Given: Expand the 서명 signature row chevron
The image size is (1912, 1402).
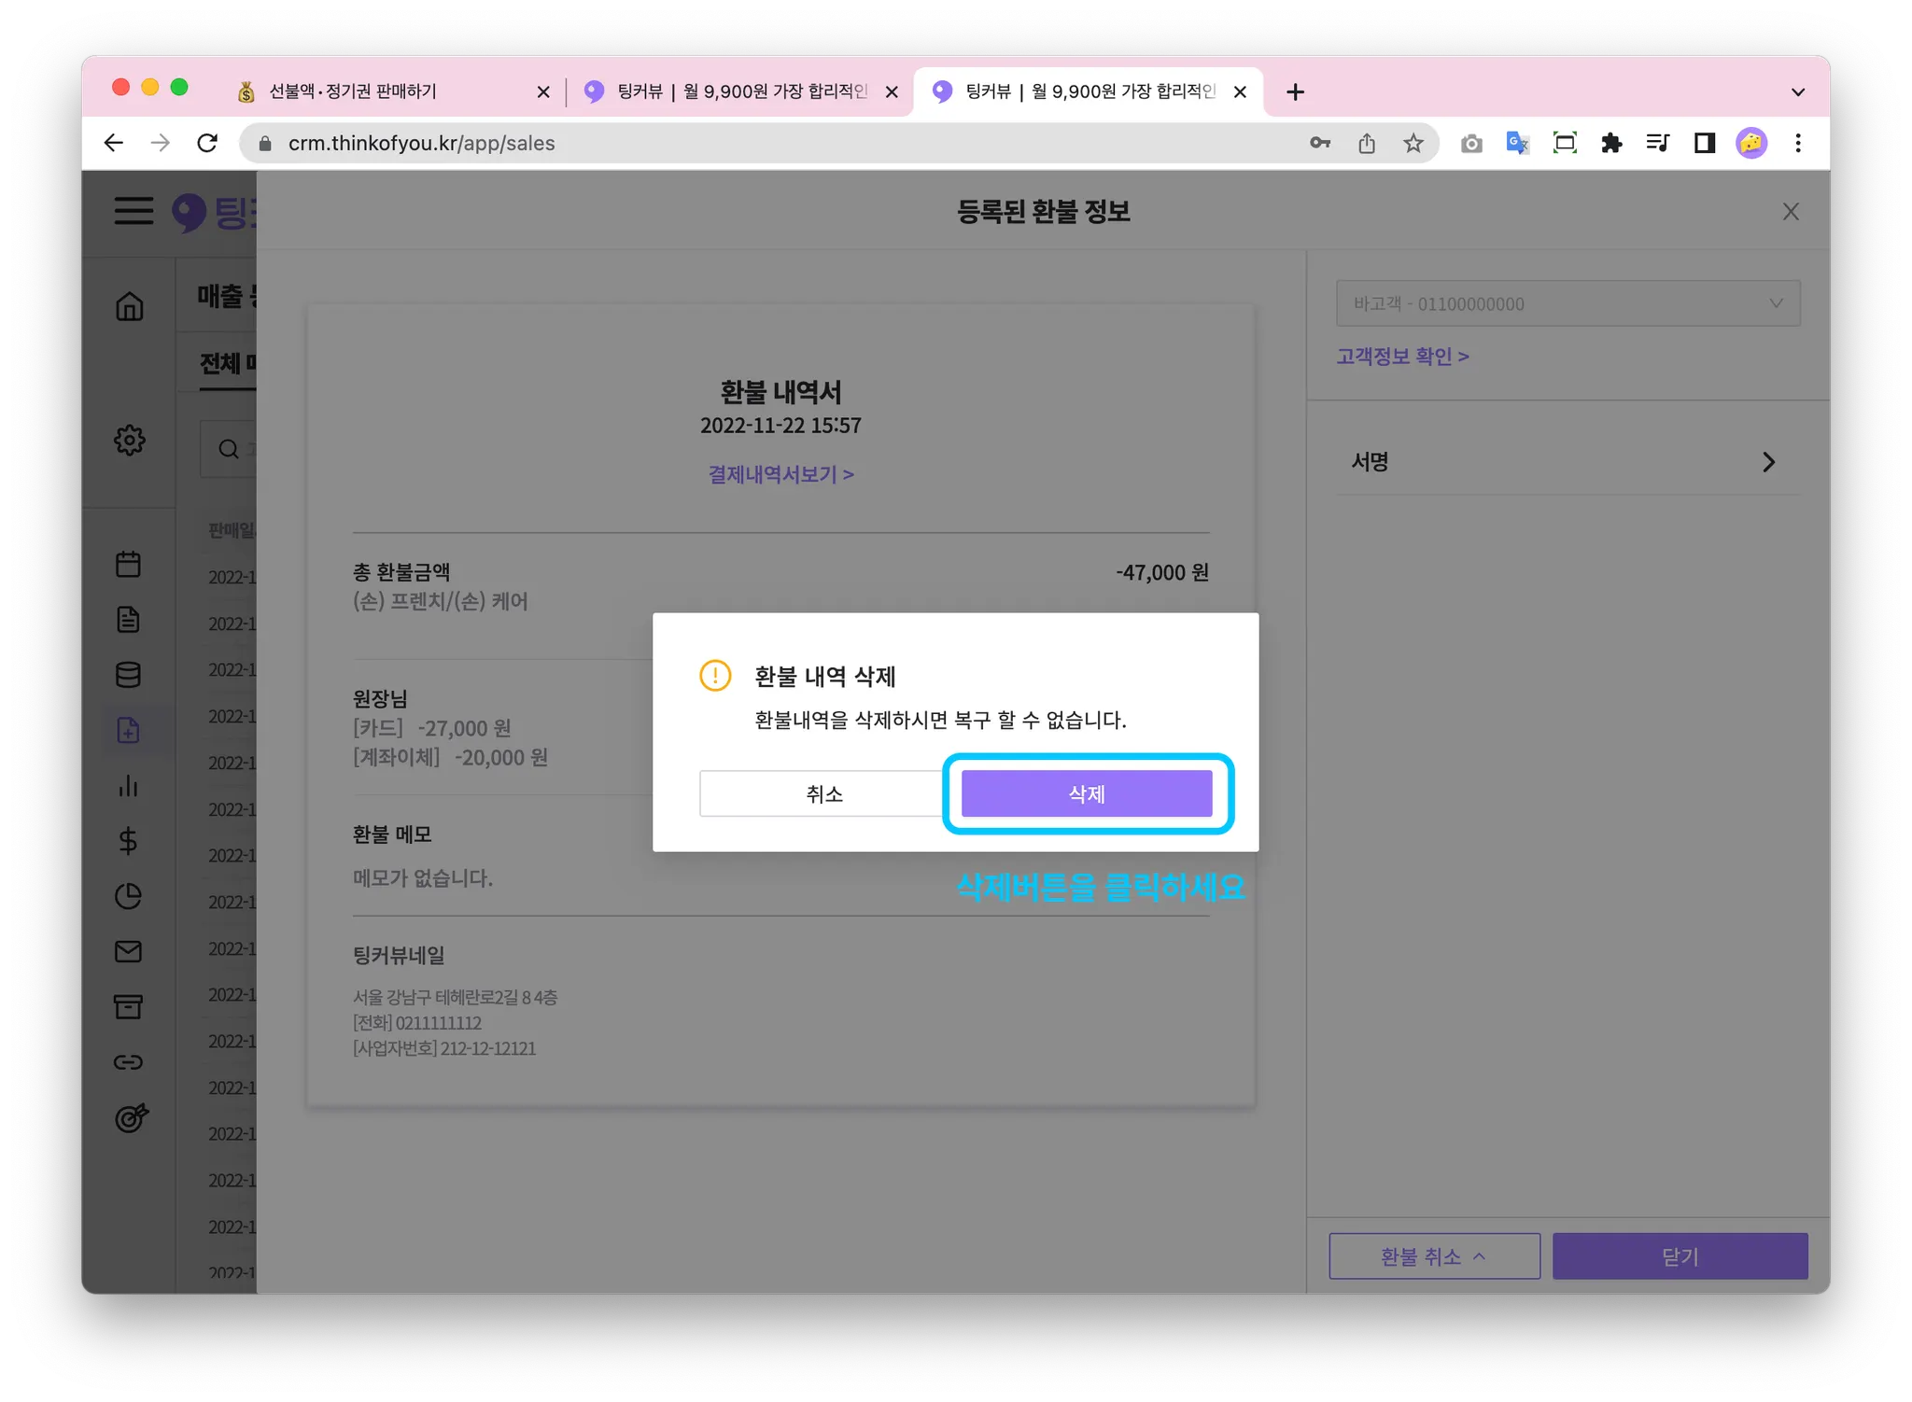Looking at the screenshot, I should click(1767, 462).
